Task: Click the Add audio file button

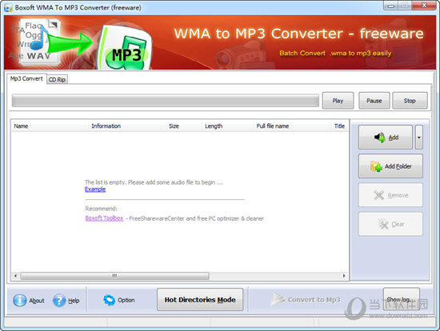Action: click(386, 138)
